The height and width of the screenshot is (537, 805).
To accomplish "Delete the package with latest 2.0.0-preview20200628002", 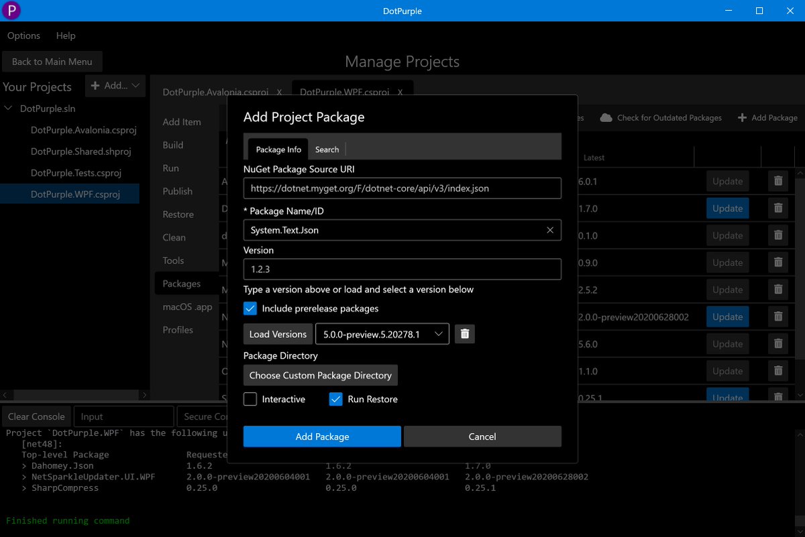I will click(778, 317).
